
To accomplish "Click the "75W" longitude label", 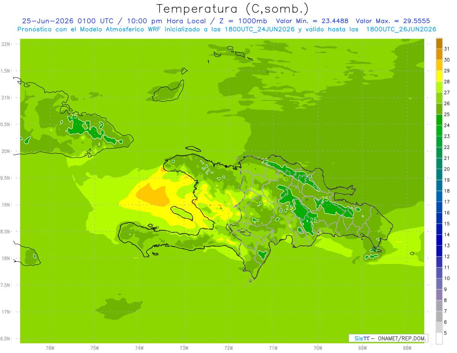I will (x=95, y=348).
